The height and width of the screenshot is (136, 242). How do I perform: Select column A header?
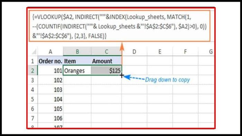pyautogui.click(x=50, y=51)
